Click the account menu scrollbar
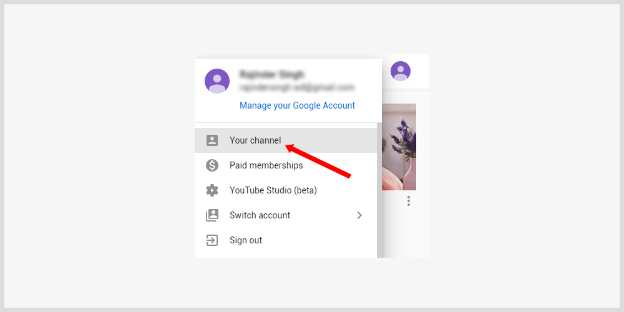This screenshot has height=312, width=624. tap(379, 190)
